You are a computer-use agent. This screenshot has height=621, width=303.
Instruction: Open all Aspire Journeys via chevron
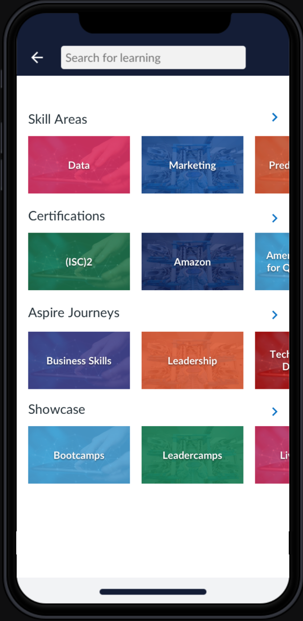coord(275,315)
